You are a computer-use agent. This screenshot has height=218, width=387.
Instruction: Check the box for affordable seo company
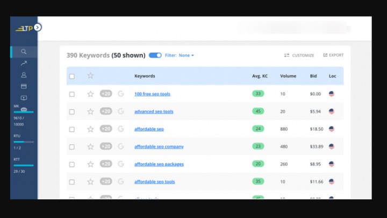[x=72, y=147]
